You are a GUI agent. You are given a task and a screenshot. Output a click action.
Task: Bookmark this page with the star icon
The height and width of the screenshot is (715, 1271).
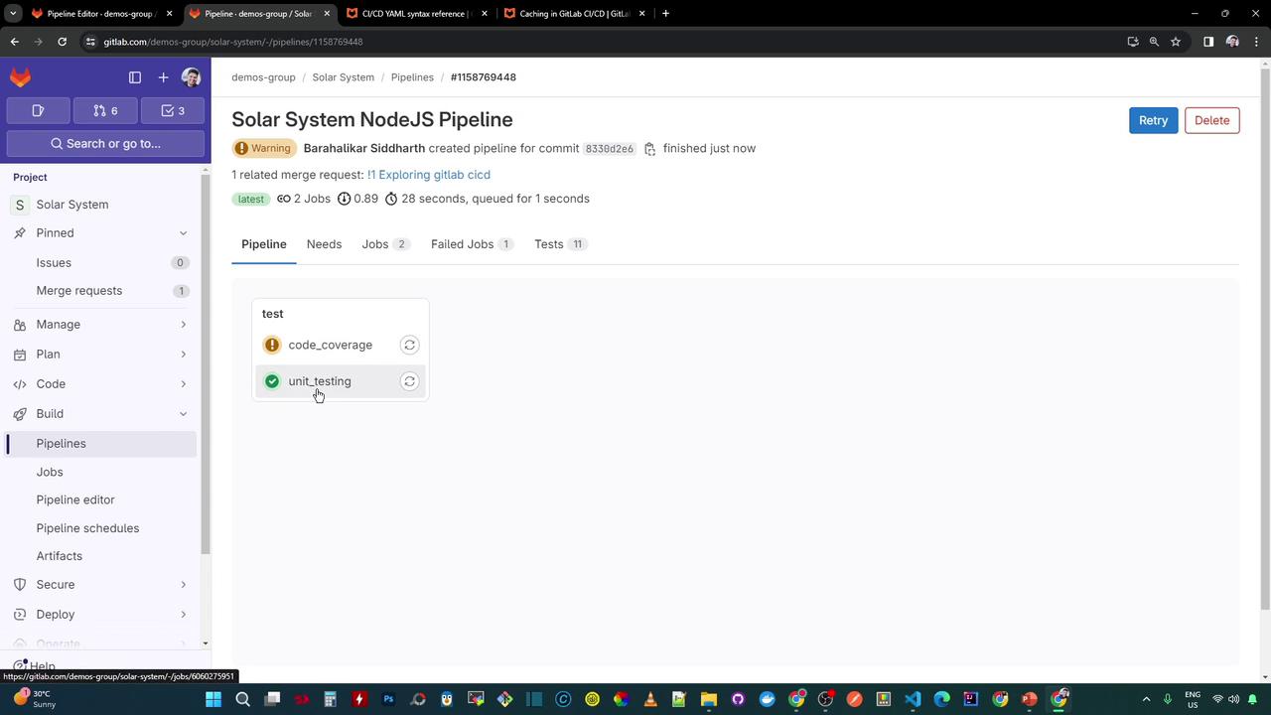click(x=1176, y=42)
